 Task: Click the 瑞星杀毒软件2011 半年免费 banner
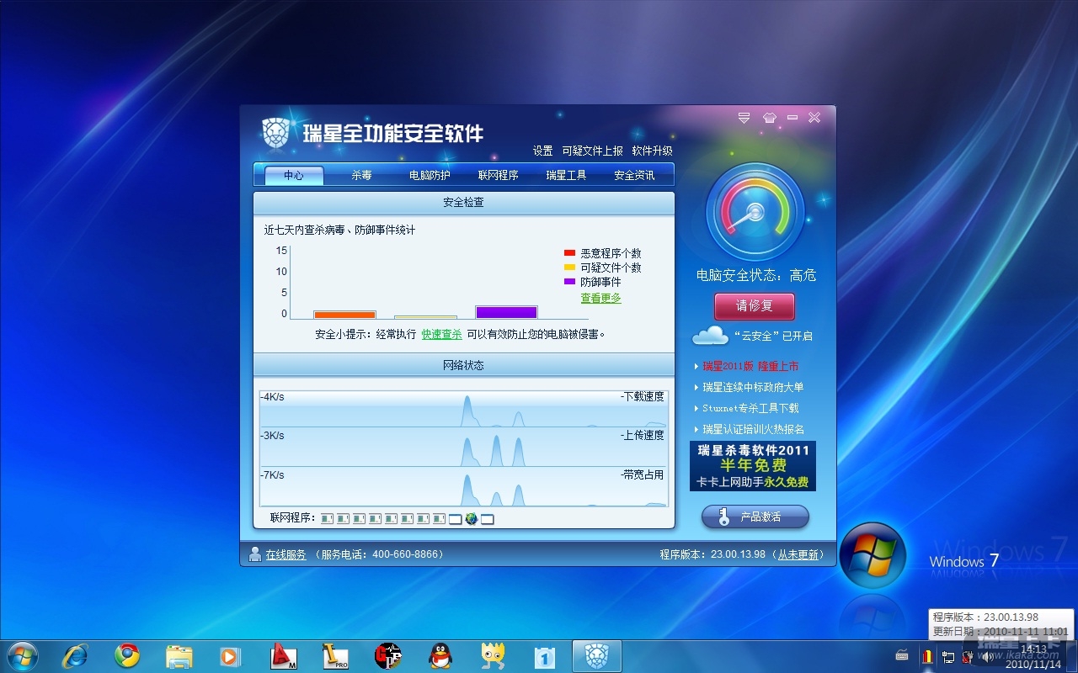click(753, 466)
